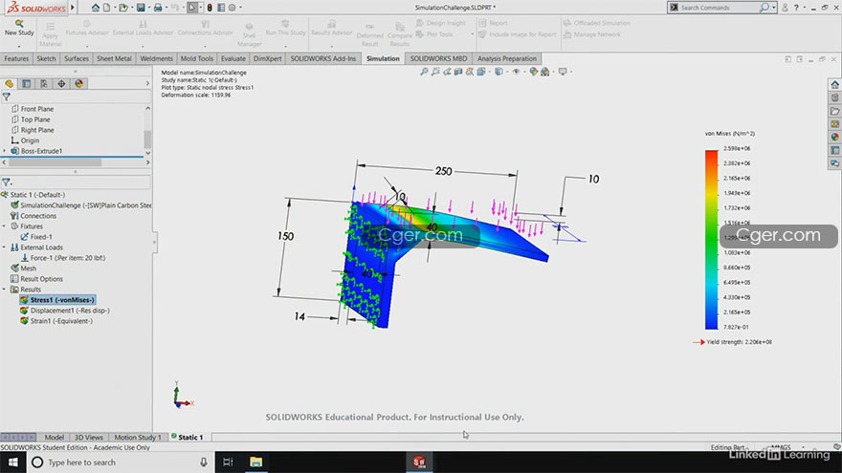
Task: Select Displacement1 (-Res disp-) result plot
Action: coord(70,311)
